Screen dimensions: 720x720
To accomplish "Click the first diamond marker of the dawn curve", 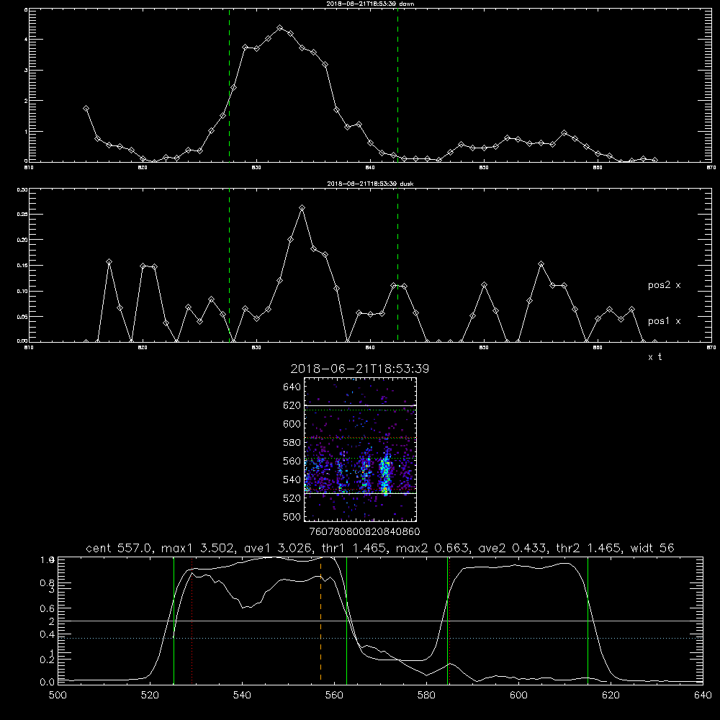I will (x=86, y=109).
